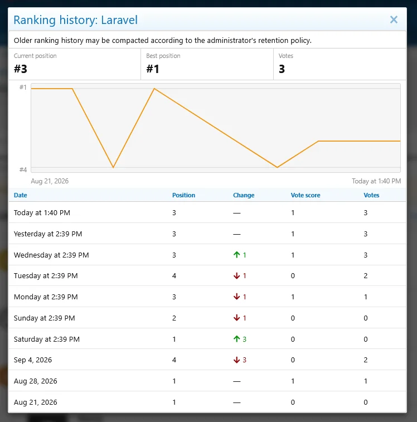Click Position value in Saturday row

pyautogui.click(x=174, y=339)
